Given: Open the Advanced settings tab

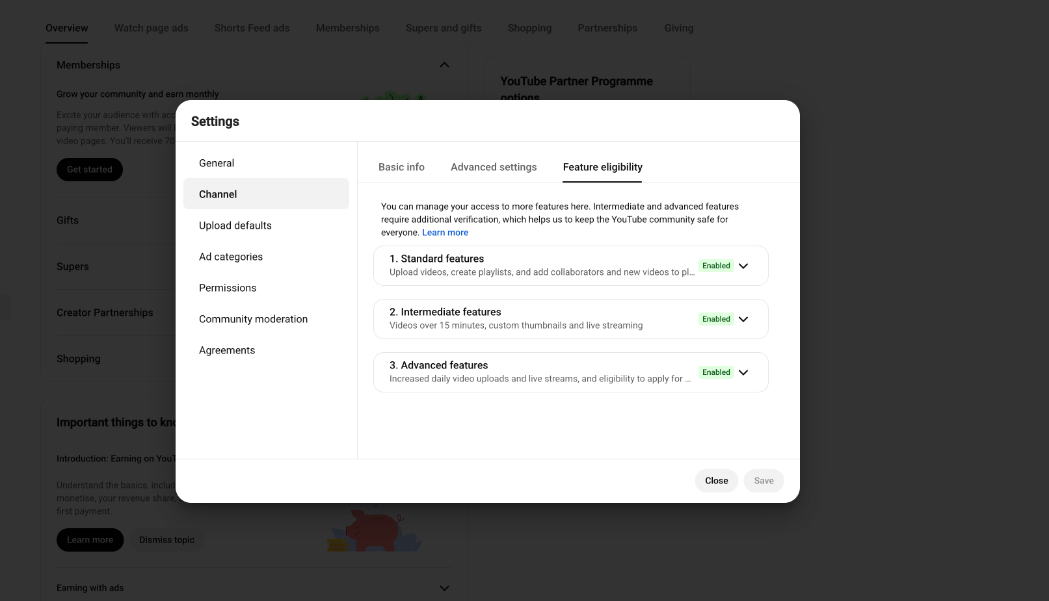Looking at the screenshot, I should [494, 167].
